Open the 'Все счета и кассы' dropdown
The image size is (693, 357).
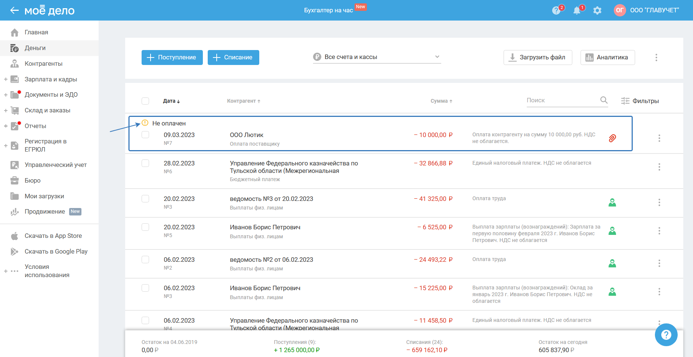(377, 57)
